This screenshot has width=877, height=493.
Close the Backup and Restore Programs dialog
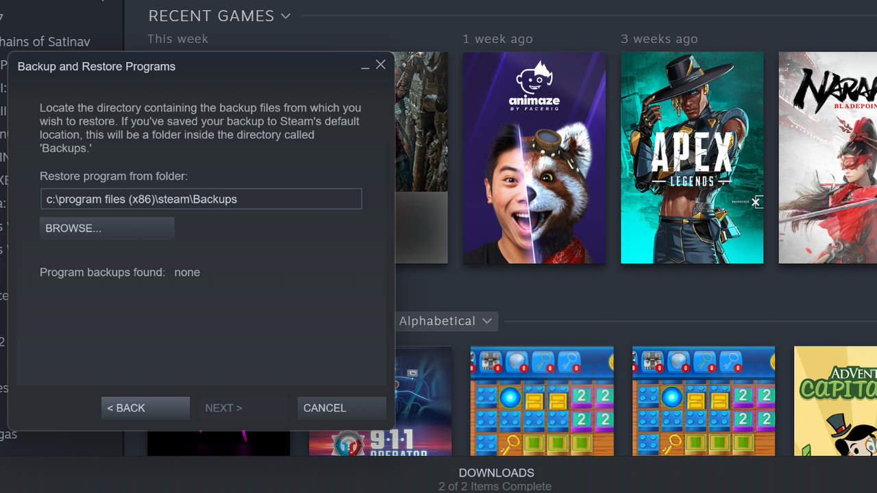coord(381,65)
